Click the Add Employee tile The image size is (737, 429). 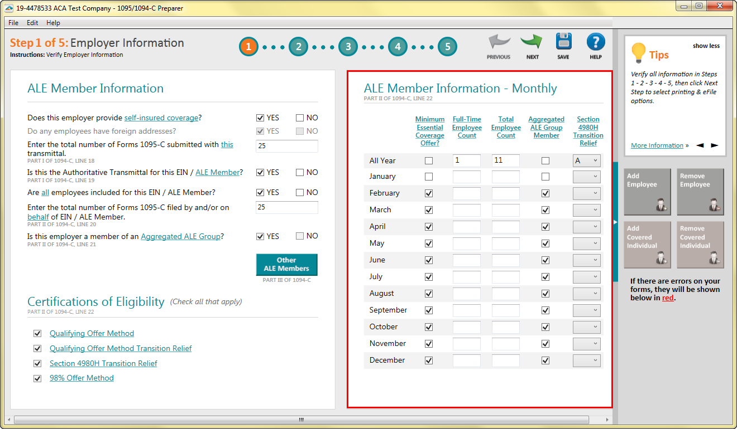(646, 192)
